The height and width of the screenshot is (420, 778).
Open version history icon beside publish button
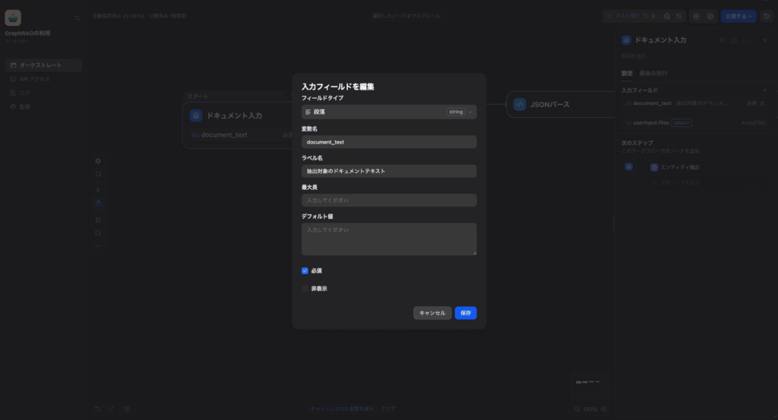pos(767,17)
